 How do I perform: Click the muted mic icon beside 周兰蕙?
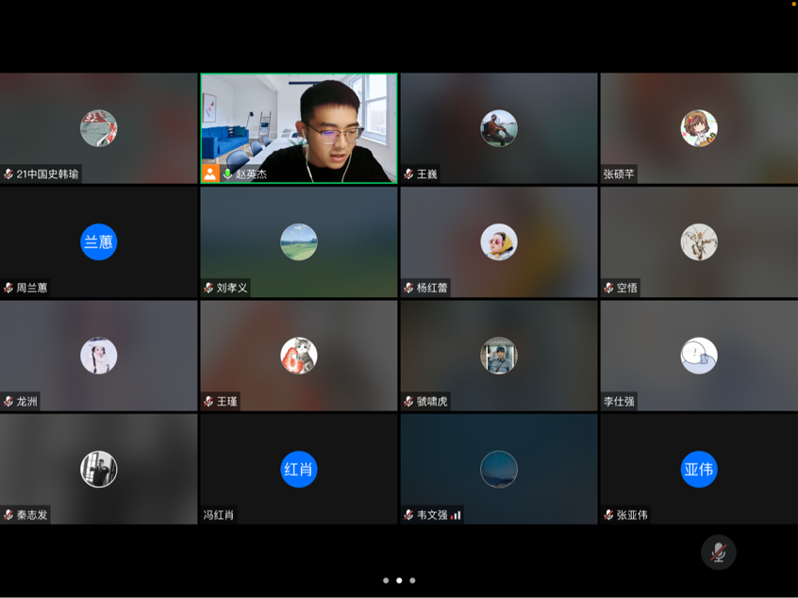click(x=8, y=288)
